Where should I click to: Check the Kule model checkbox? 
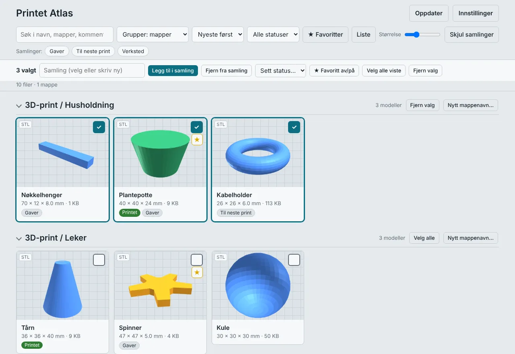[x=294, y=260]
